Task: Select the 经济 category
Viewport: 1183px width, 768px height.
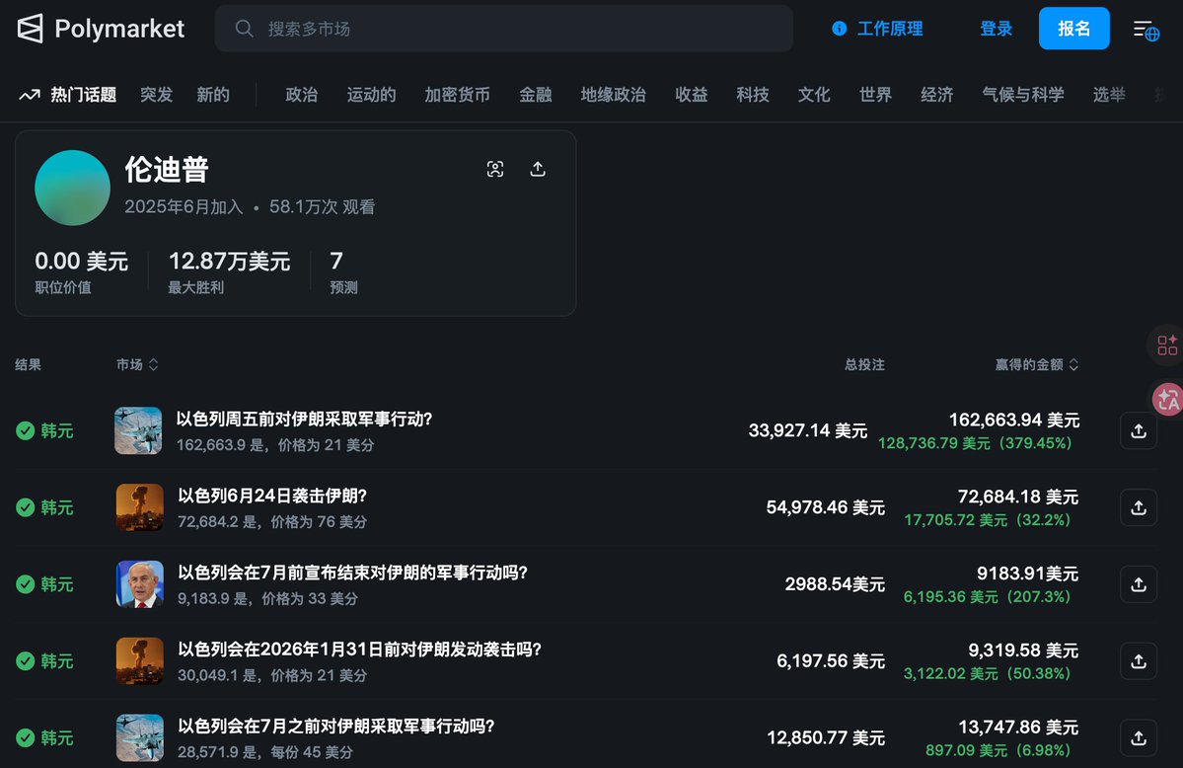Action: pos(937,95)
